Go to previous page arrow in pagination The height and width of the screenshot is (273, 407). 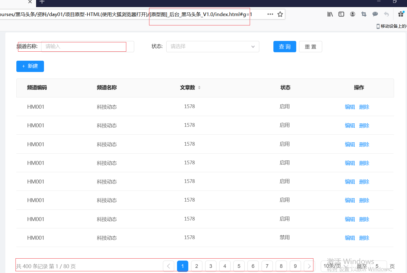(x=169, y=266)
